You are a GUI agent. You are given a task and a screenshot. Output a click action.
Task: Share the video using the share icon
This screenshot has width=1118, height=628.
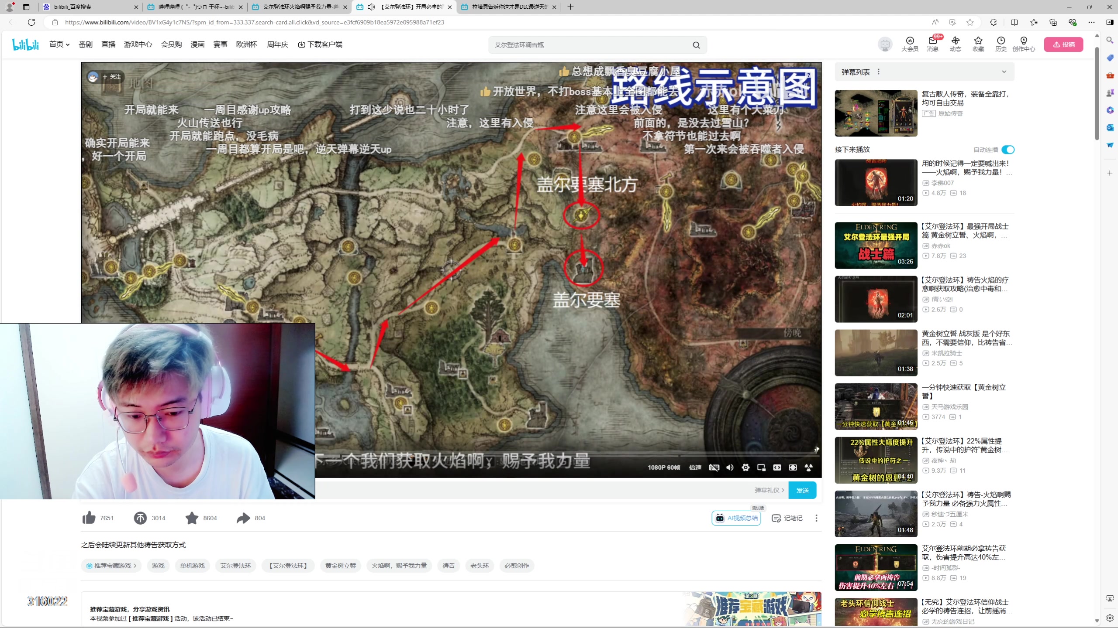coord(243,518)
